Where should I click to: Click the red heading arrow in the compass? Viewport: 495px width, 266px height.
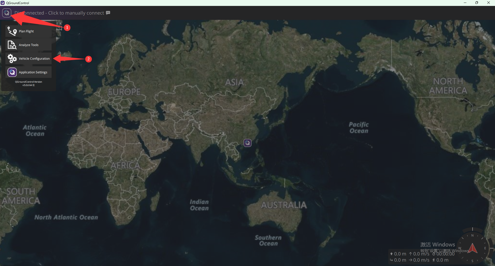click(x=473, y=248)
